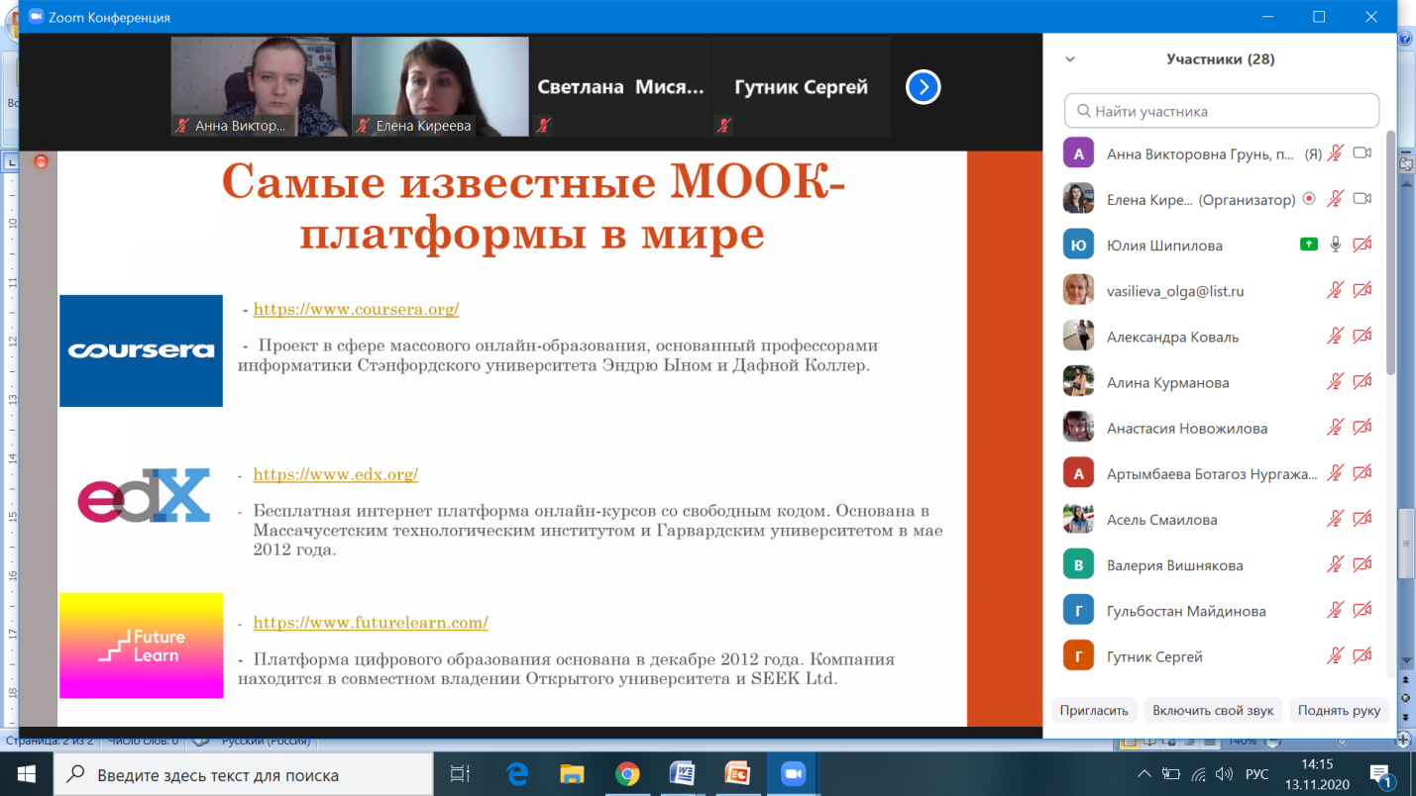
Task: Click the camera icon in the Организатор row
Action: 1362,199
